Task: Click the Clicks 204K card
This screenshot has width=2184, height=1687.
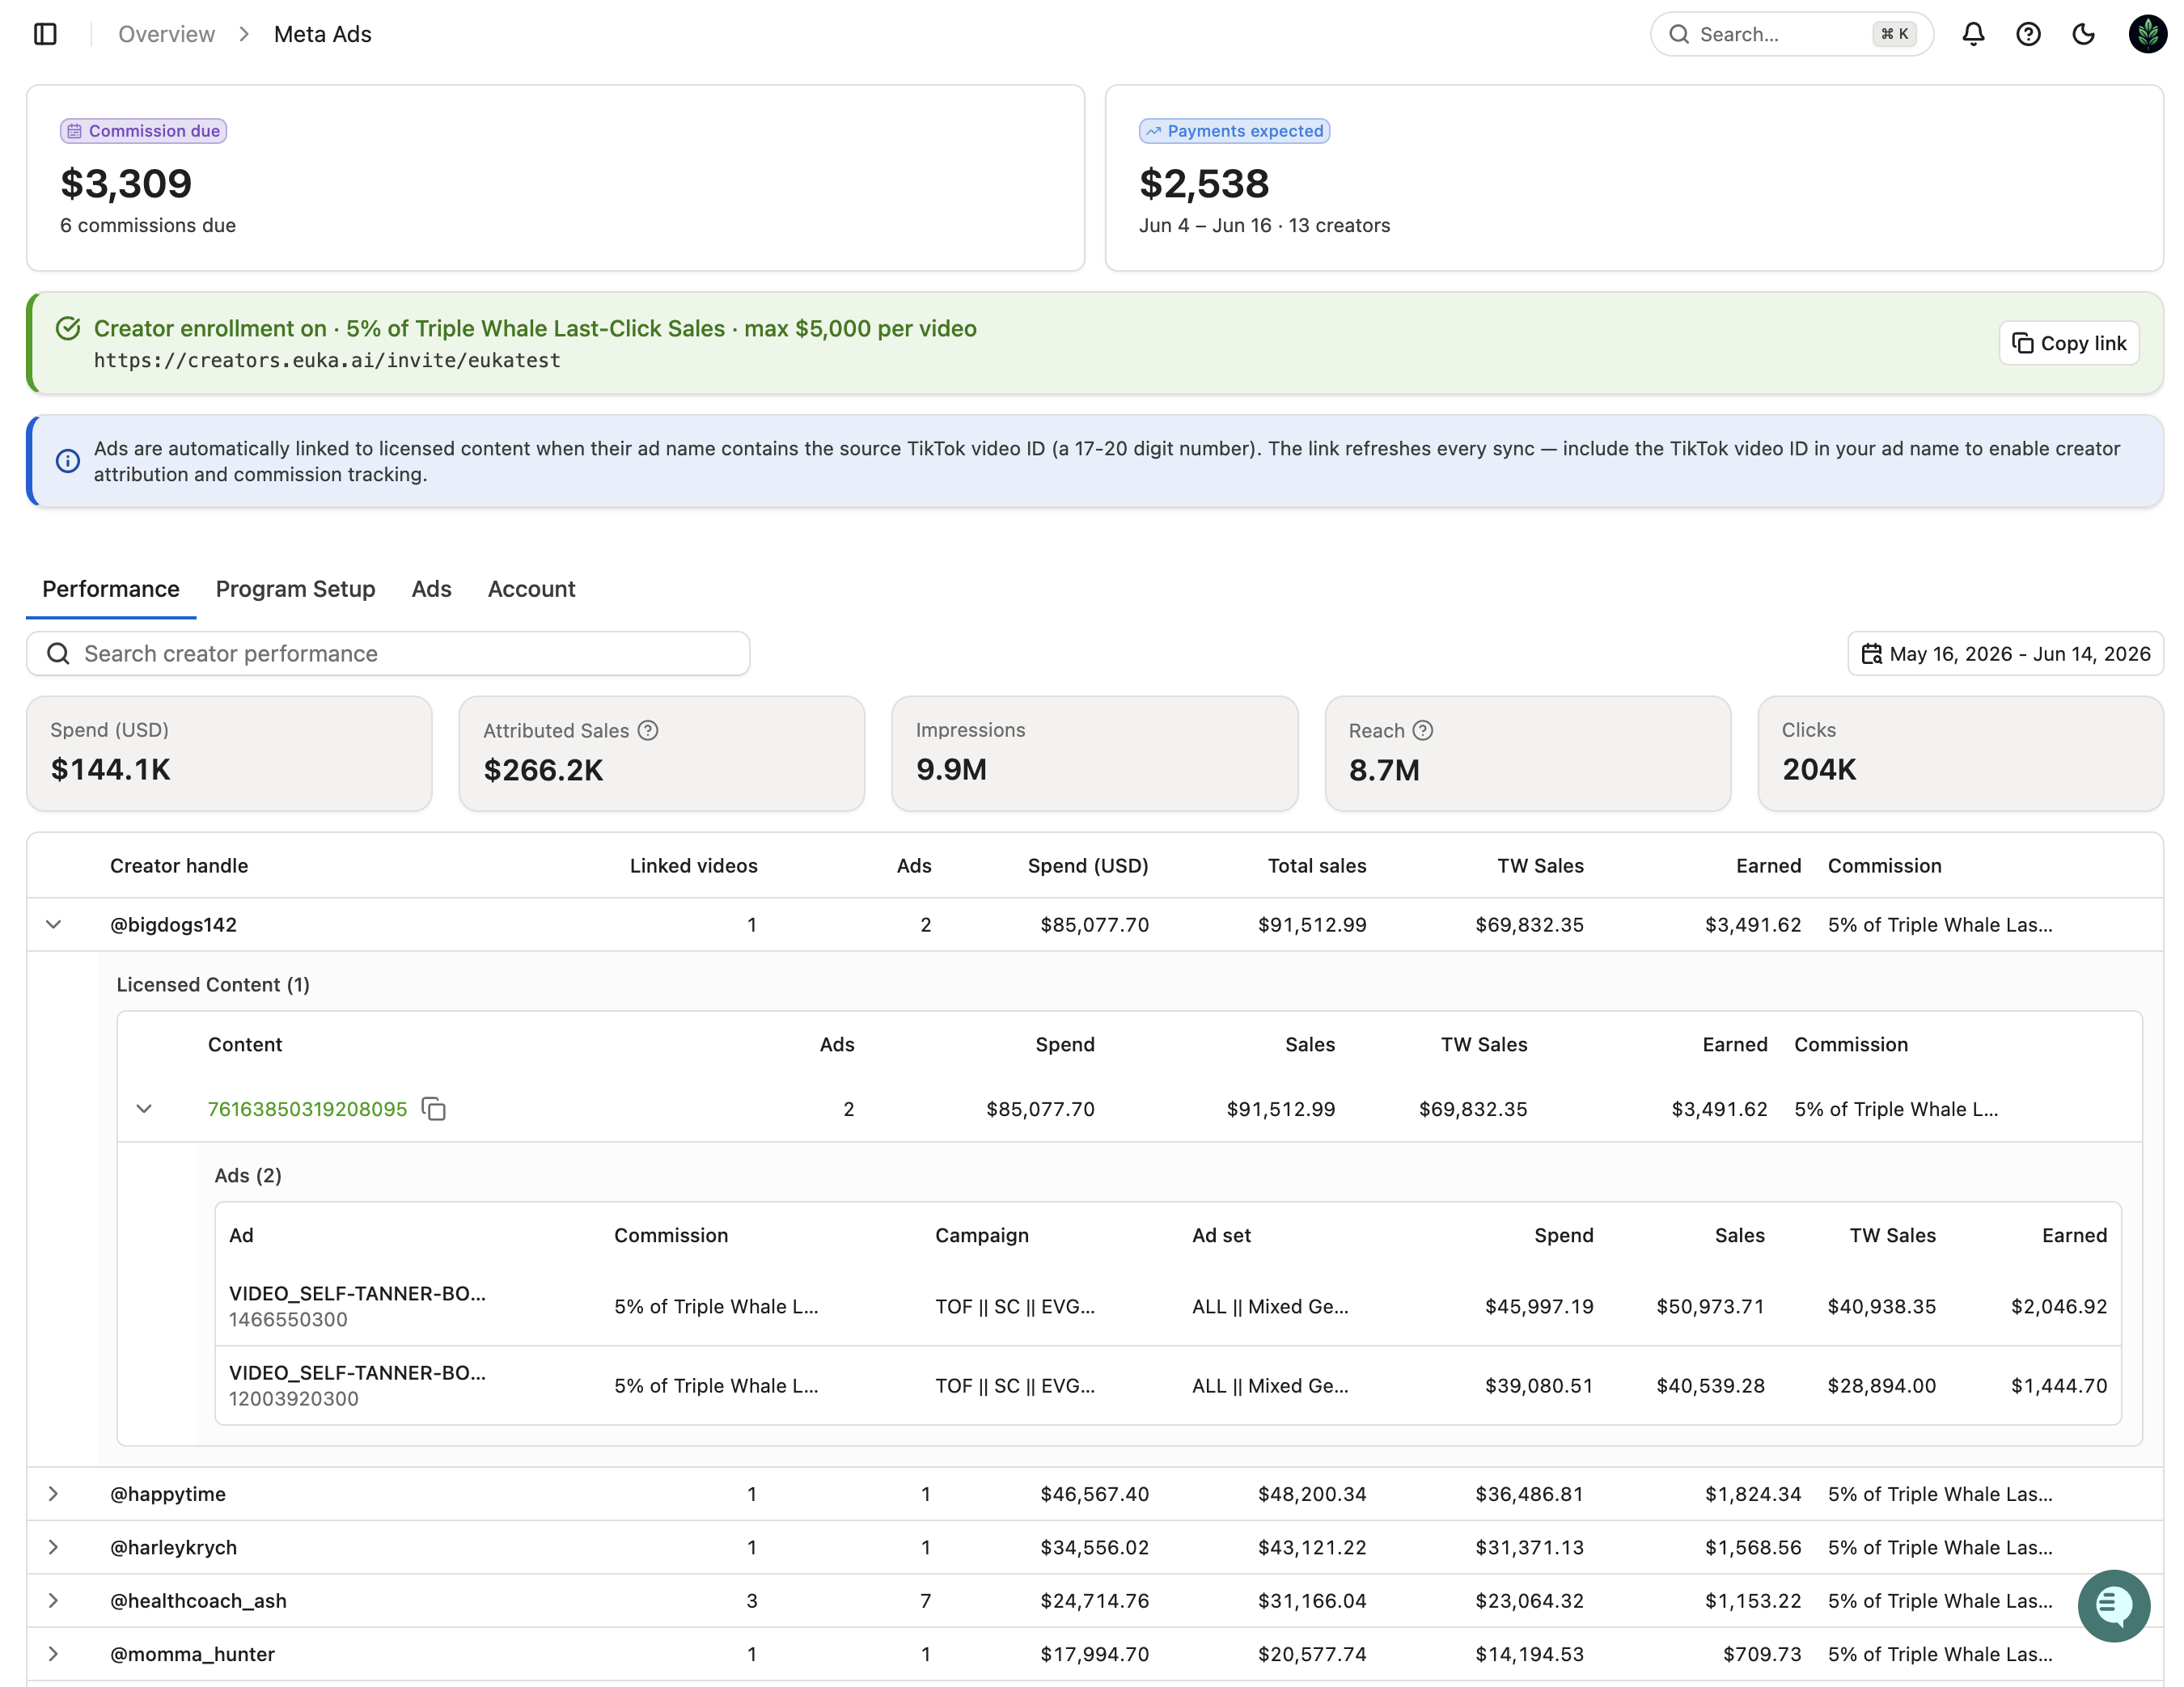Action: (x=1961, y=753)
